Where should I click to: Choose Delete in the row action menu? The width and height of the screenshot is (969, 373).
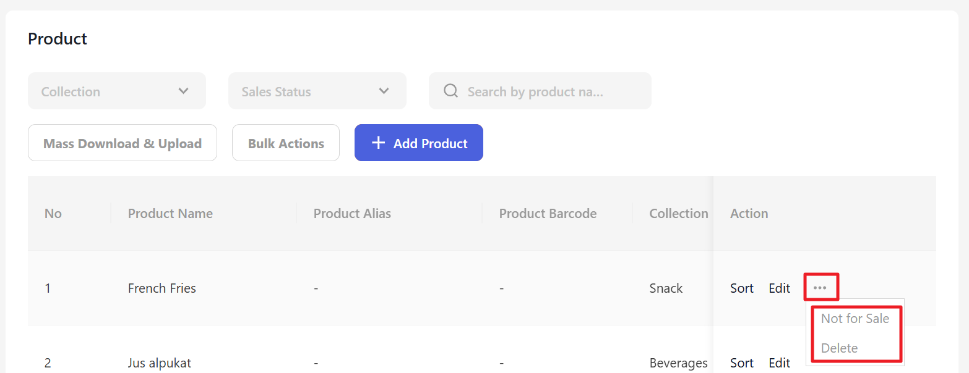(839, 348)
